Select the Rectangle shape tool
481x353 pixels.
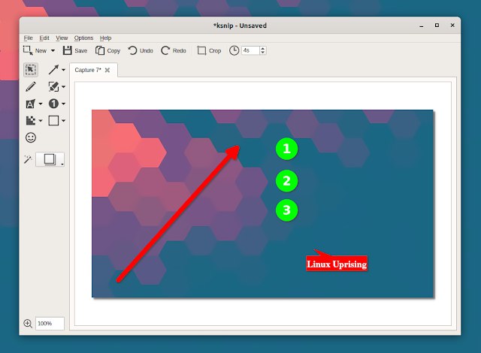point(53,120)
